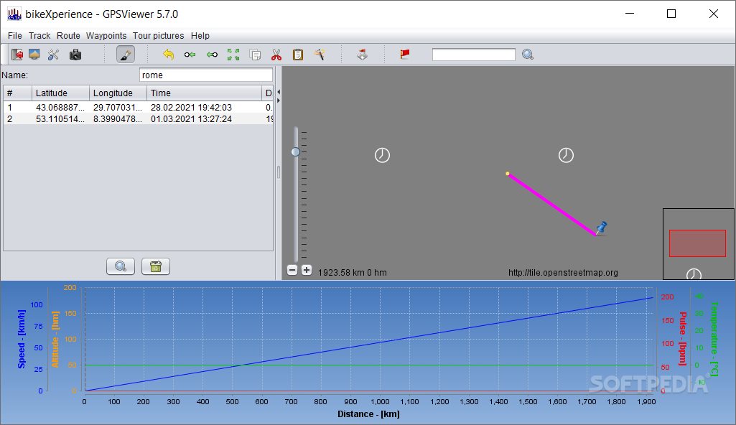Click the blue speed line in chart
Viewport: 736px width, 425px height.
tap(369, 344)
